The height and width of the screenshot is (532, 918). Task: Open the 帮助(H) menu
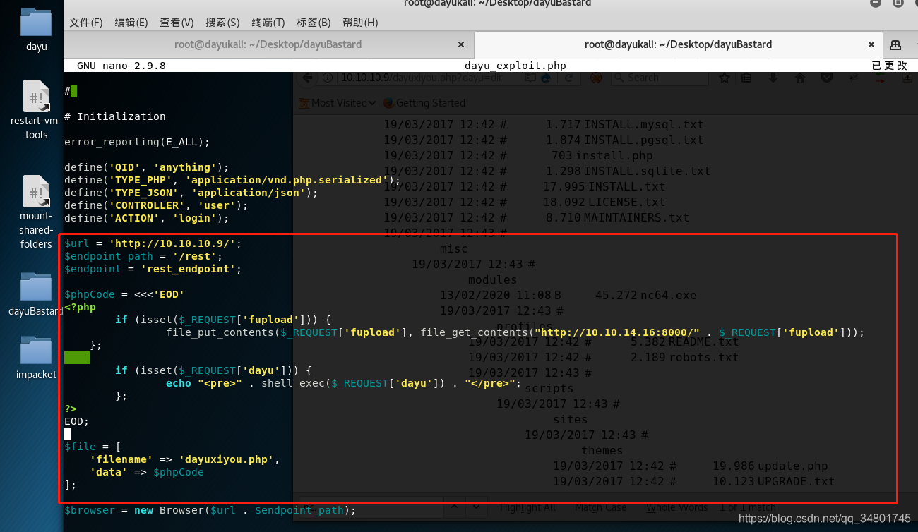tap(360, 23)
